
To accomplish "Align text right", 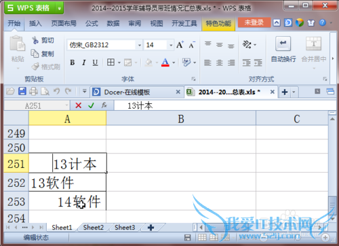I will pyautogui.click(x=231, y=63).
